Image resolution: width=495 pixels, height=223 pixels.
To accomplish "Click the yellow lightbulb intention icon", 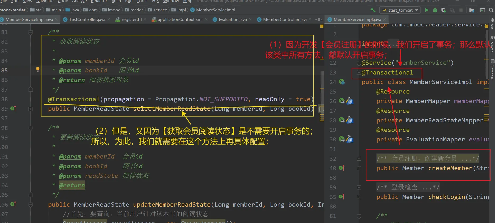I will [x=38, y=69].
